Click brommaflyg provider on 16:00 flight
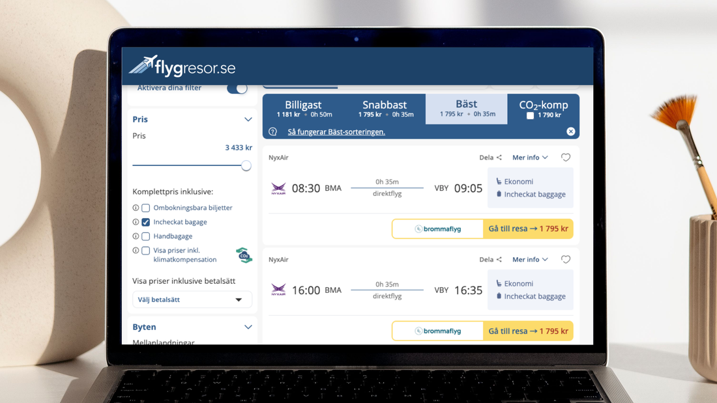The height and width of the screenshot is (403, 717). [x=437, y=331]
